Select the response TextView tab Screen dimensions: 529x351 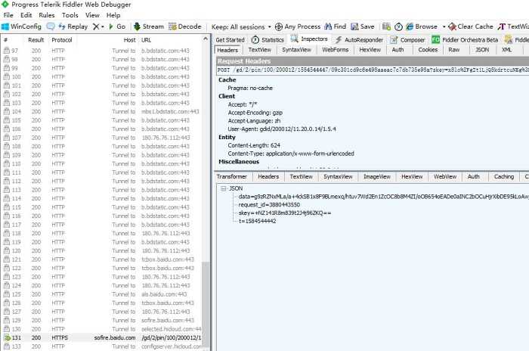pos(302,177)
